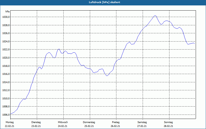Click the date 26.02.21
The height and width of the screenshot is (129, 206).
(115, 126)
